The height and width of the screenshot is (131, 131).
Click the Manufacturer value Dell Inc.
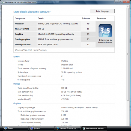[65, 61]
